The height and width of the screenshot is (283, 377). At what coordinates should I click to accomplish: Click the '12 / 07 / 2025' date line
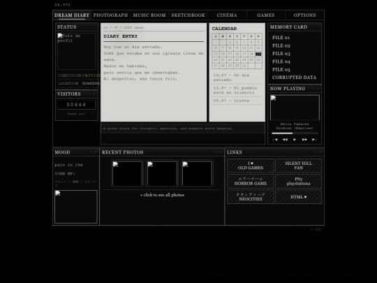124,28
